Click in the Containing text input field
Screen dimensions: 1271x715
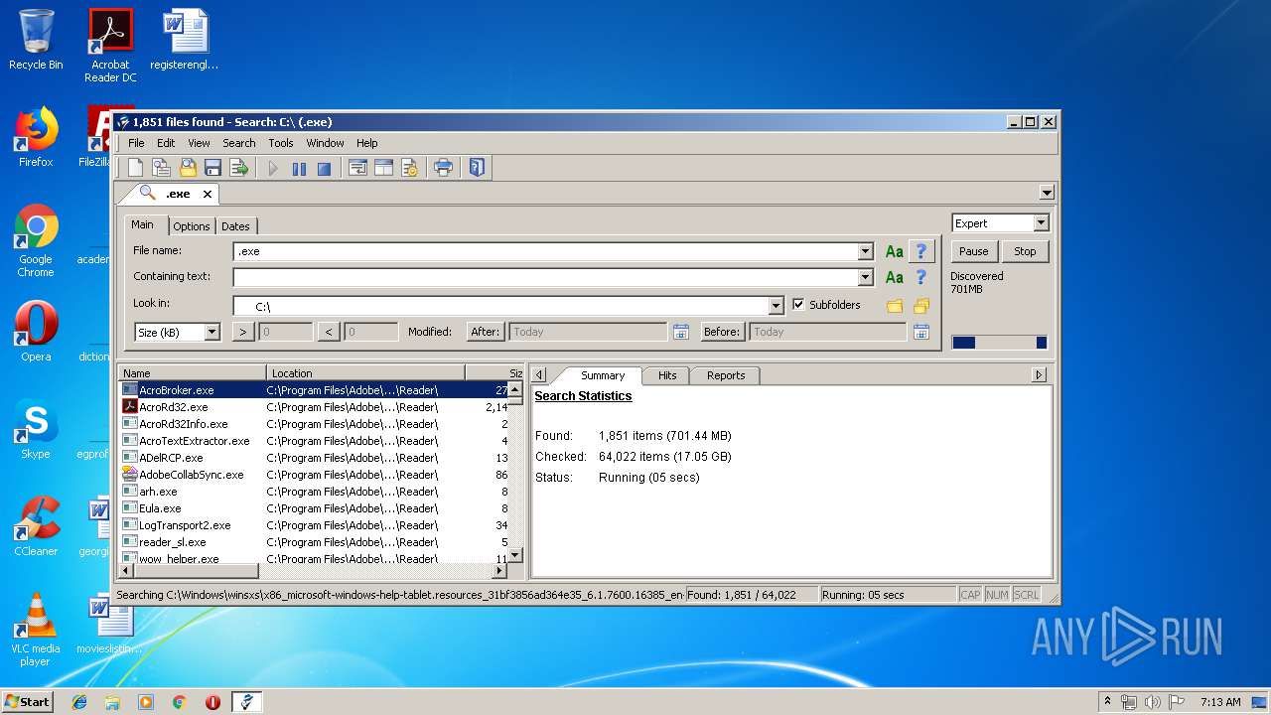click(545, 277)
